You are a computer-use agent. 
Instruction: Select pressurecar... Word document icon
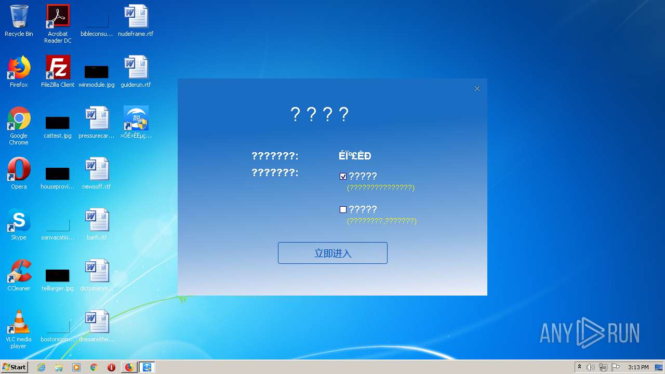point(97,123)
